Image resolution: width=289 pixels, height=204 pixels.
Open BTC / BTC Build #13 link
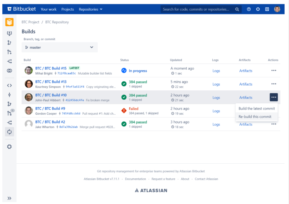[51, 82]
